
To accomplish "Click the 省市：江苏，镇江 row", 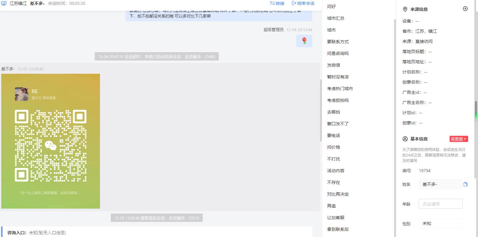I will 420,31.
